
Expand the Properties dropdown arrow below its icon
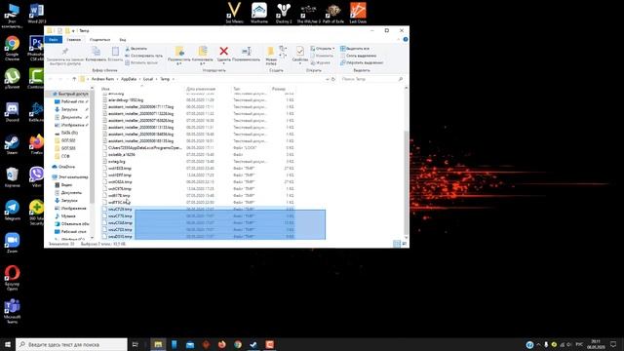[x=300, y=63]
